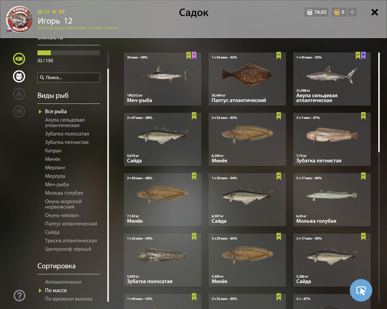Select the Автоматически sorting option
The width and height of the screenshot is (387, 309).
(63, 282)
